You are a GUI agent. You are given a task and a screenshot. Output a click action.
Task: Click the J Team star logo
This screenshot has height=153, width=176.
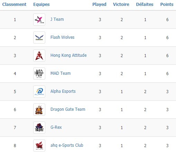39,19
